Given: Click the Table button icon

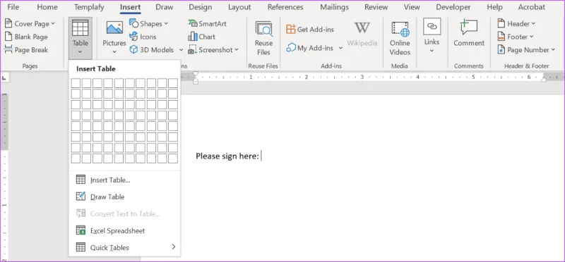Looking at the screenshot, I should coord(80,28).
